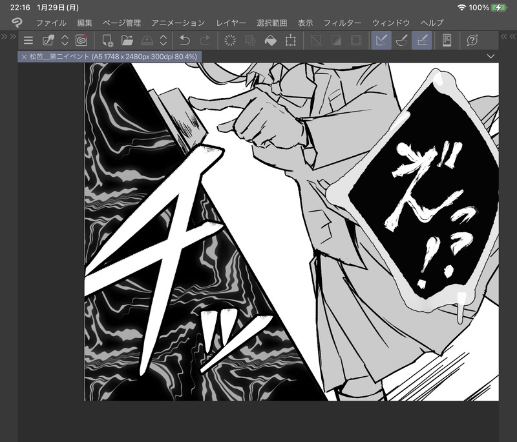Open the 選択範囲 menu

[x=272, y=23]
